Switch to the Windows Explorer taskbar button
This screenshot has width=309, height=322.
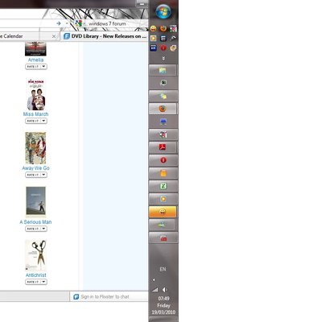point(163,70)
